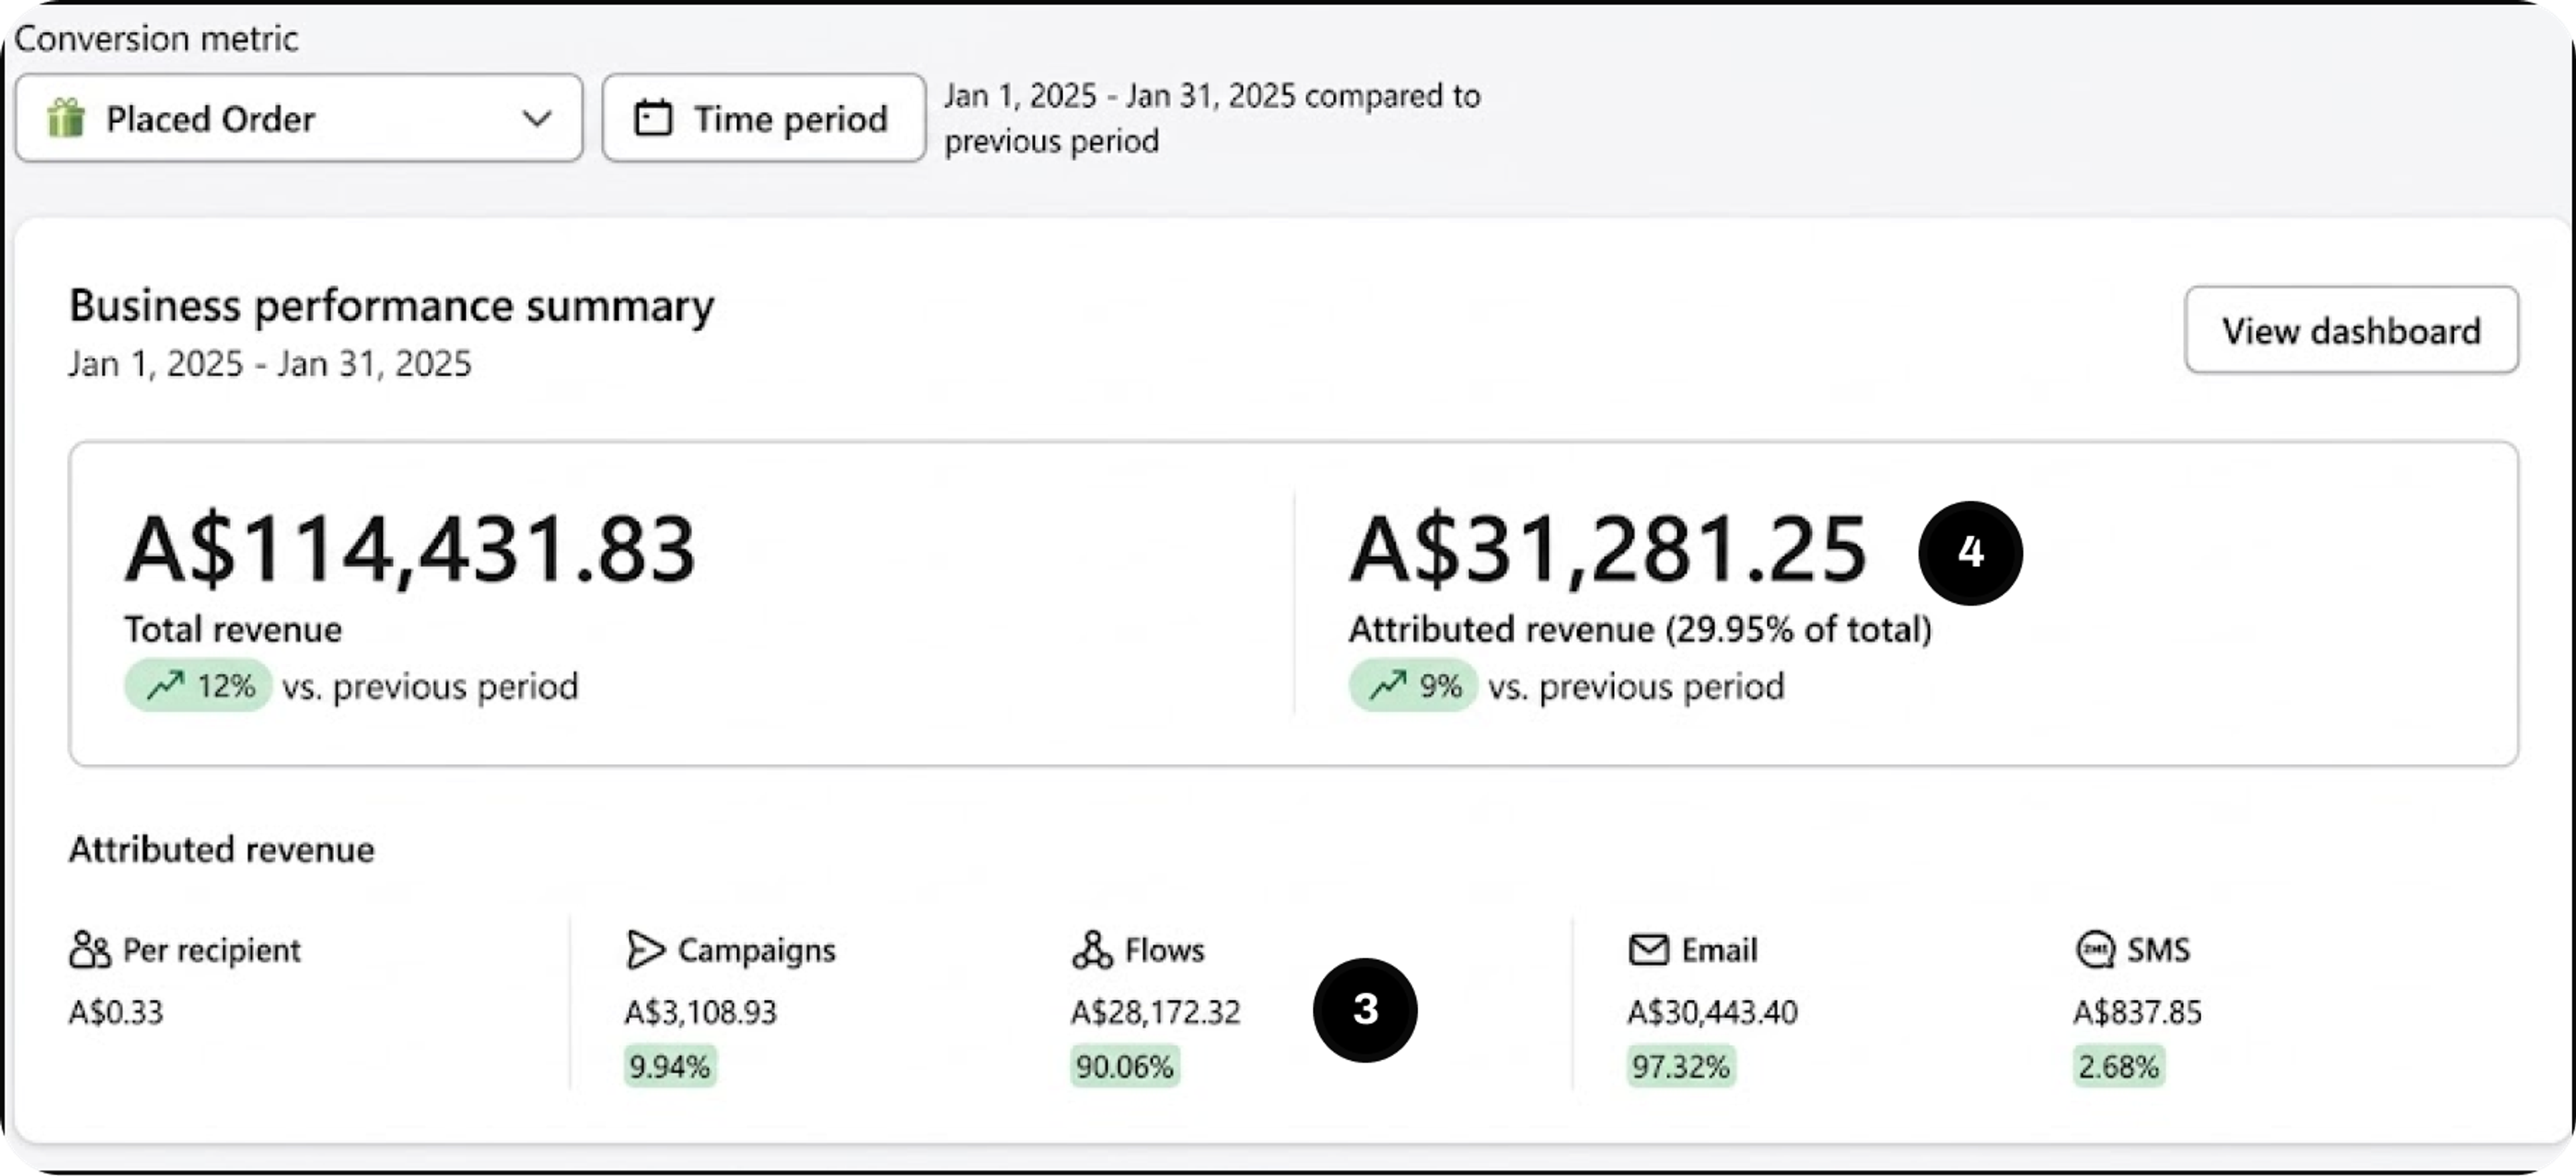Click the Attributed revenue section heading

pos(222,849)
